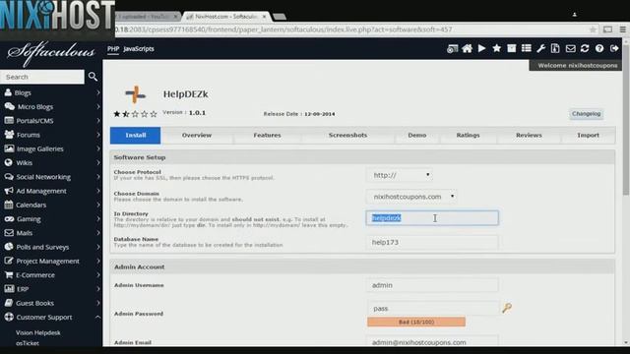Click the Wikis globe icon in the sidebar
This screenshot has height=354, width=630.
click(9, 163)
